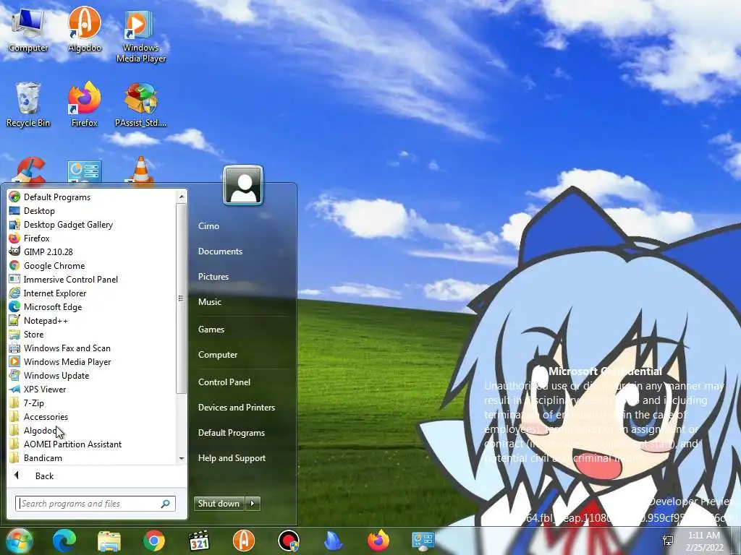Open Immersive Control Panel
The image size is (741, 555).
(x=92, y=279)
